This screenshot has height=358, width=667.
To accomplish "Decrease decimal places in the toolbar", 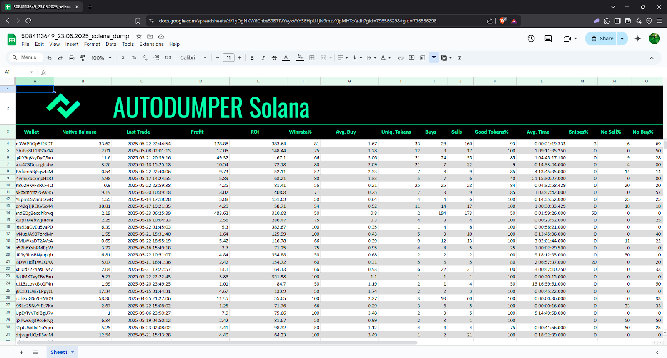I will (x=145, y=57).
